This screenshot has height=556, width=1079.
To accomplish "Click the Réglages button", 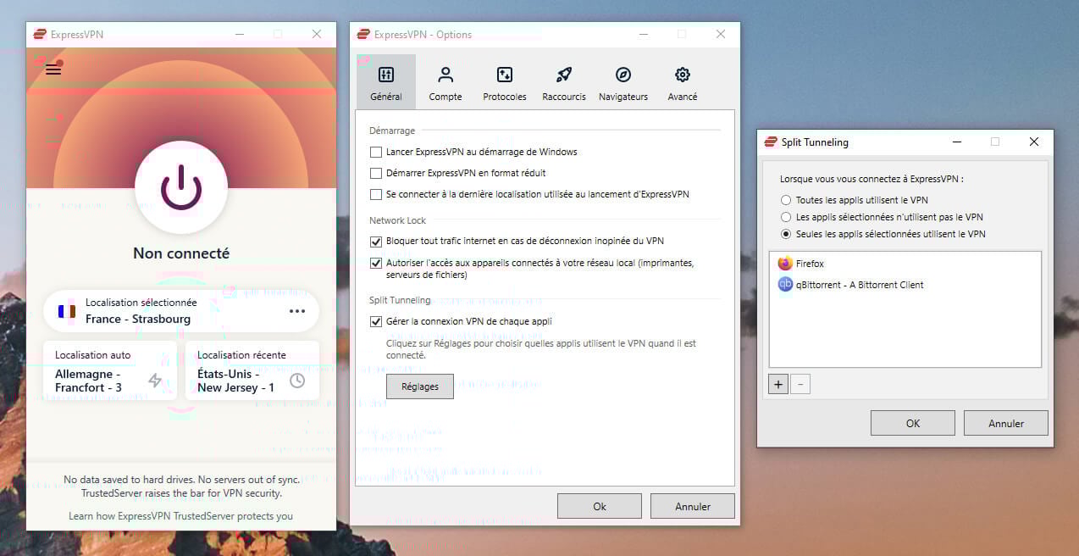I will [420, 386].
